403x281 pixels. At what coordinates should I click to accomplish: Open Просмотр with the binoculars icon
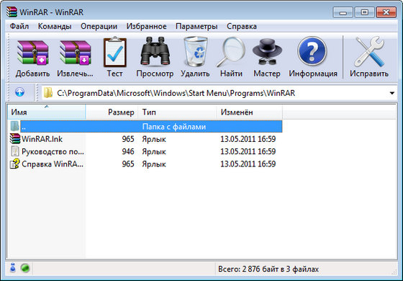click(155, 51)
